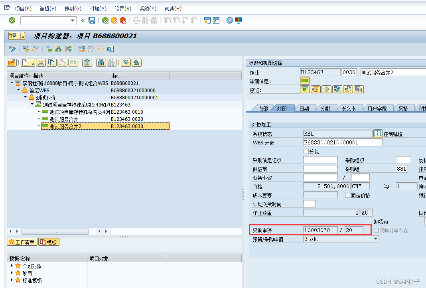Open the 编辑(E) menu

click(48, 9)
